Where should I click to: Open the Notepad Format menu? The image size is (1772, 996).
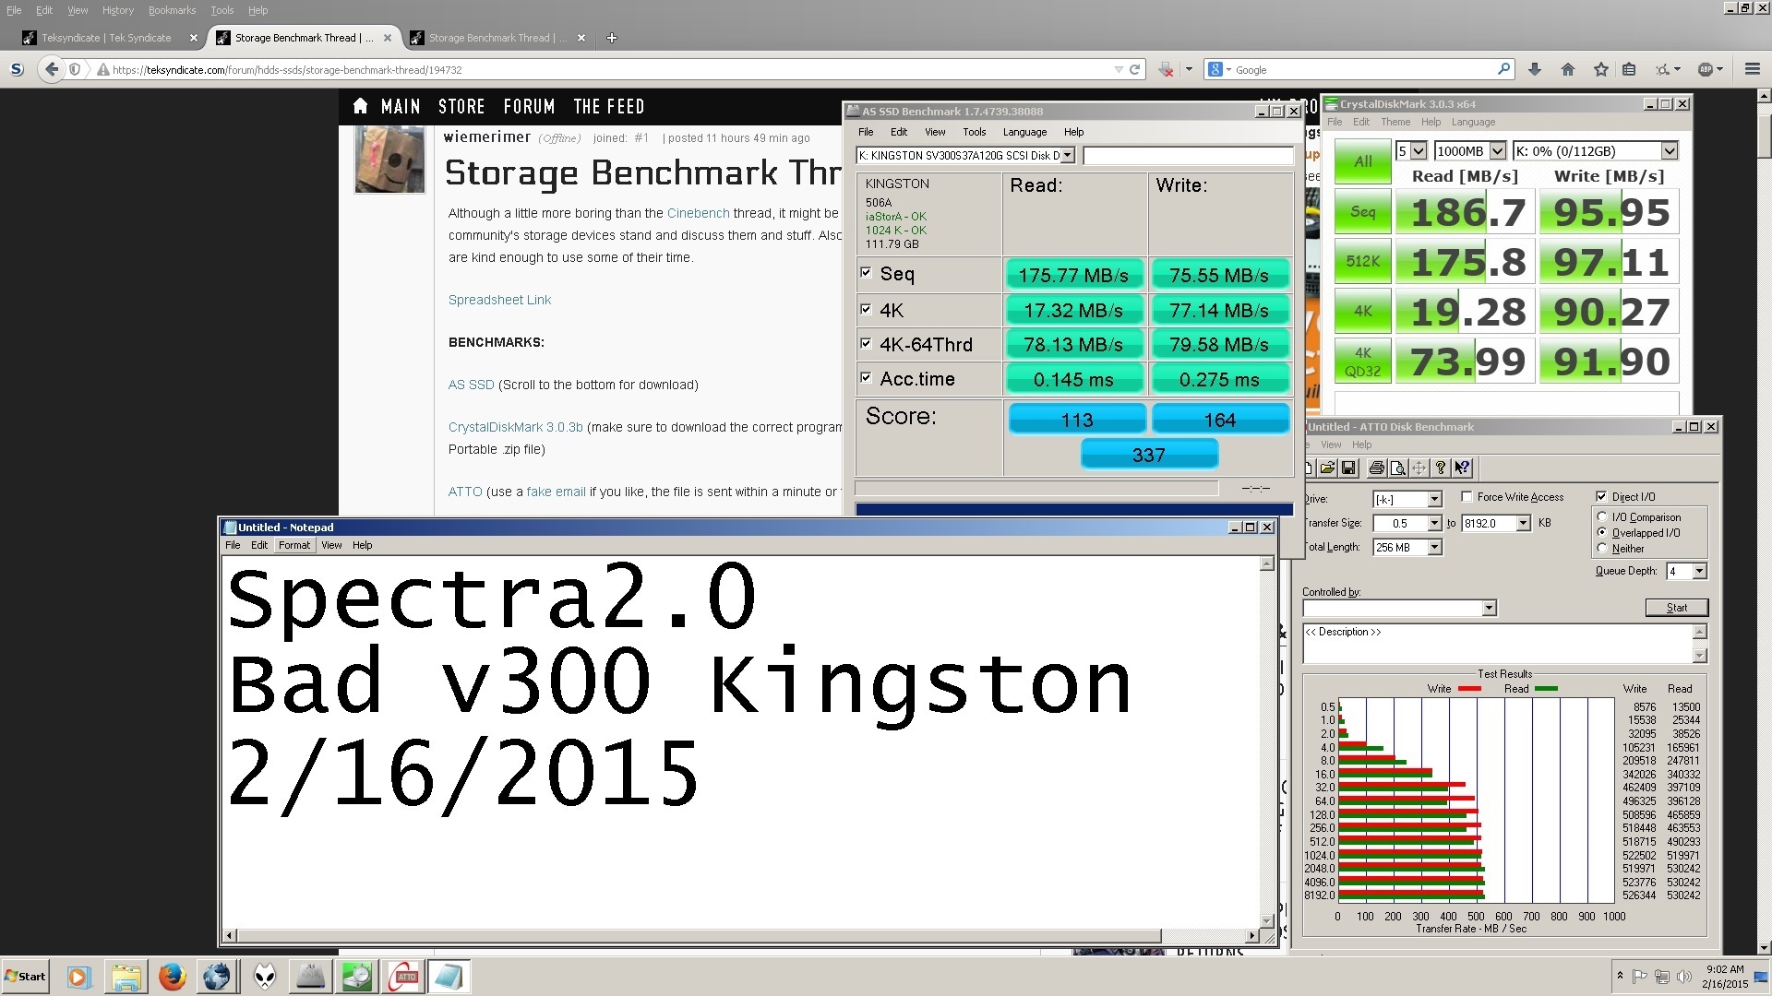point(294,545)
